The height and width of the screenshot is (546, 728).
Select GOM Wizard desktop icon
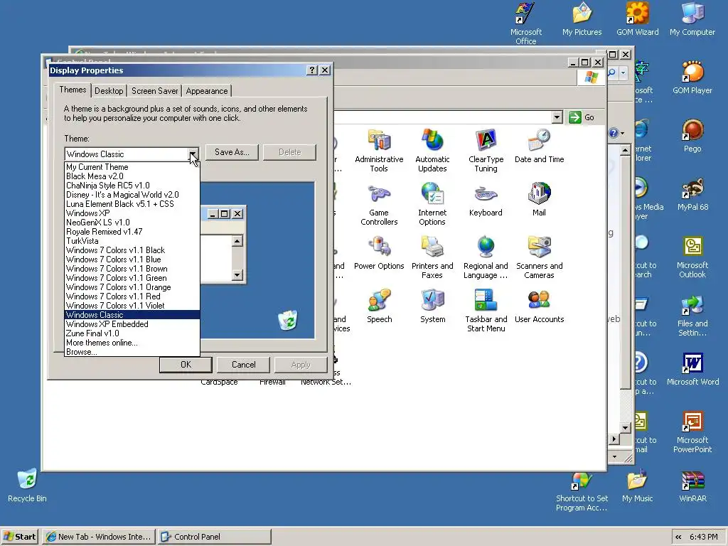(x=637, y=19)
